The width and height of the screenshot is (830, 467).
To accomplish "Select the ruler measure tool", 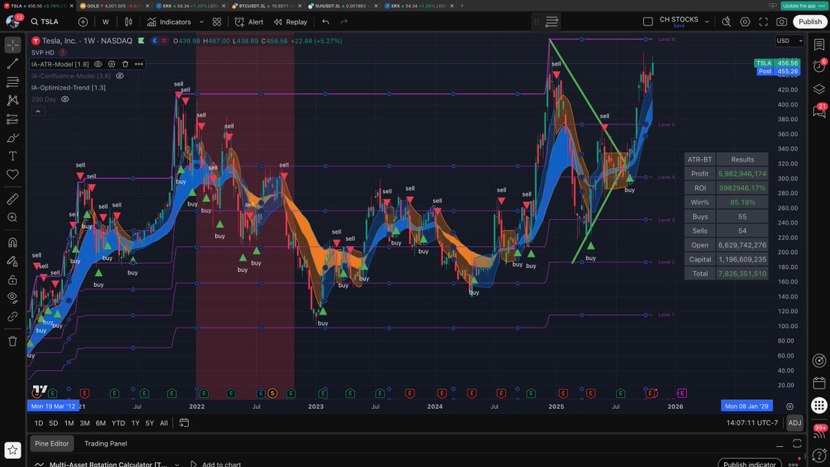I will coord(12,199).
